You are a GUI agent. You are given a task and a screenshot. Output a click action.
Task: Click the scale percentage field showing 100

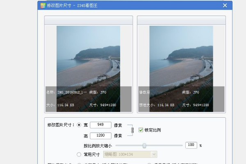coord(191,145)
